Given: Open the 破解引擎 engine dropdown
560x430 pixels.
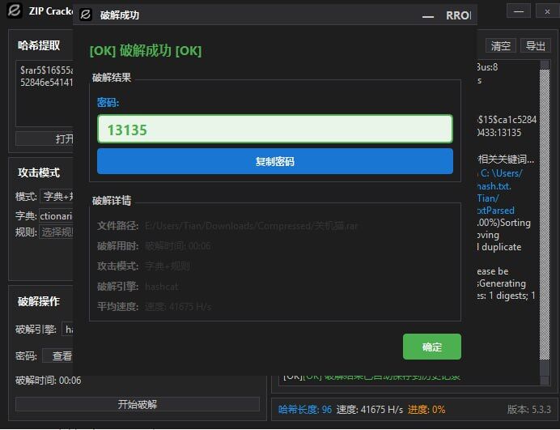Looking at the screenshot, I should click(x=68, y=330).
